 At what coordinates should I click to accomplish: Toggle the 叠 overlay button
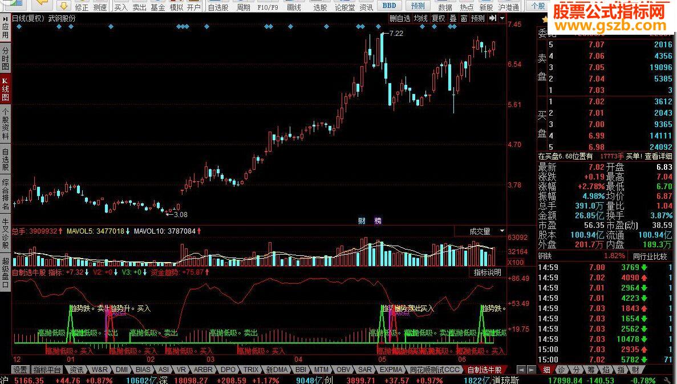click(453, 18)
